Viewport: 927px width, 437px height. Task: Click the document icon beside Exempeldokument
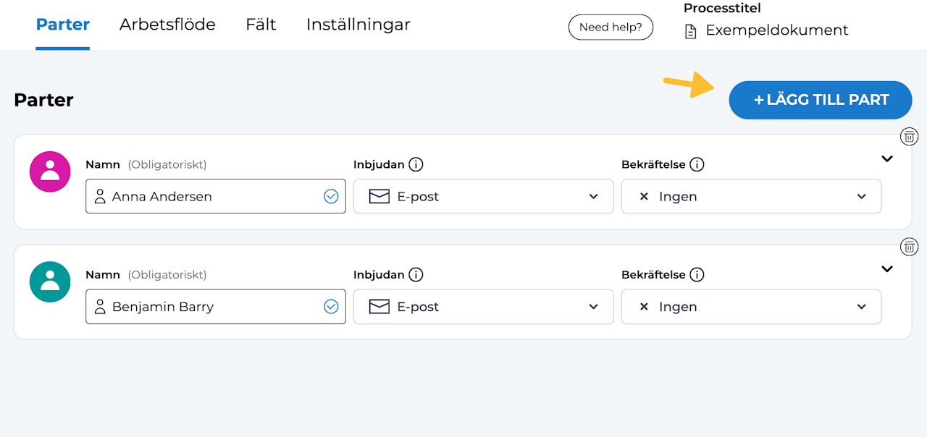pos(691,31)
